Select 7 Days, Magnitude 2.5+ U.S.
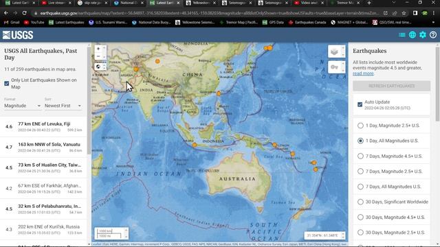The width and height of the screenshot is (440, 247). tap(360, 171)
